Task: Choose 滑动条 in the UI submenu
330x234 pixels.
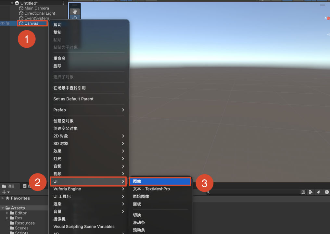Action: [160, 223]
